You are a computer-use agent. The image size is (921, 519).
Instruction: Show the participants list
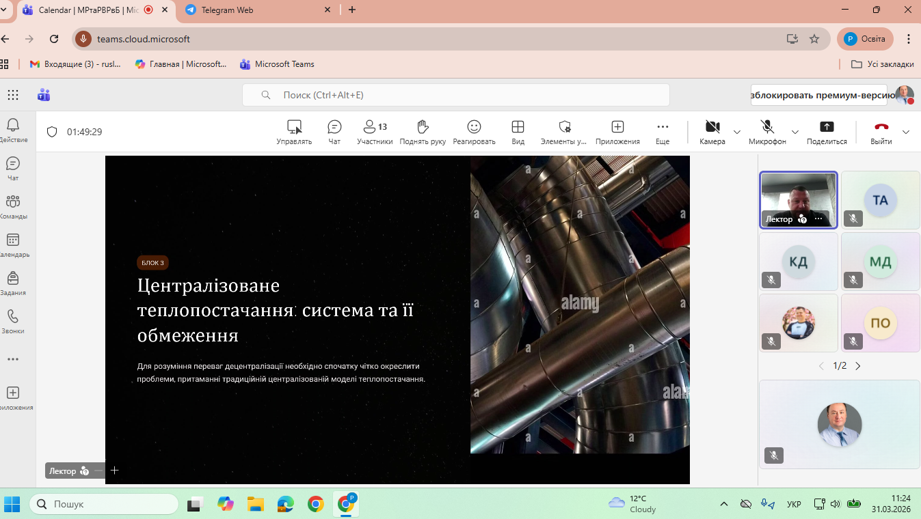375,132
